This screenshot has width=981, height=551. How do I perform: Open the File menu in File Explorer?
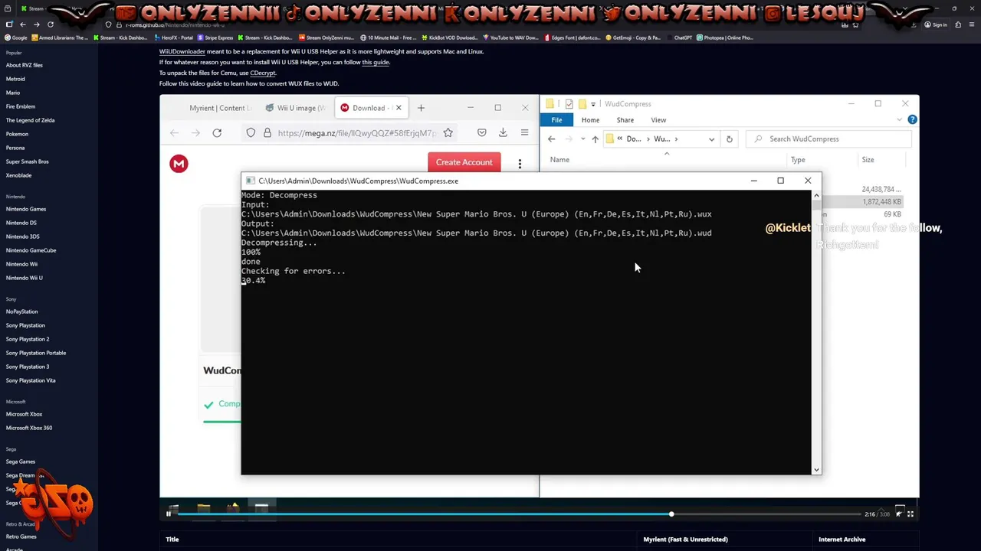click(x=556, y=120)
